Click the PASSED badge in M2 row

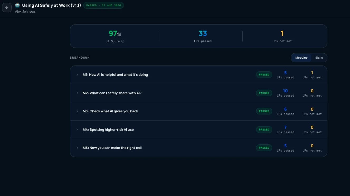tap(264, 93)
